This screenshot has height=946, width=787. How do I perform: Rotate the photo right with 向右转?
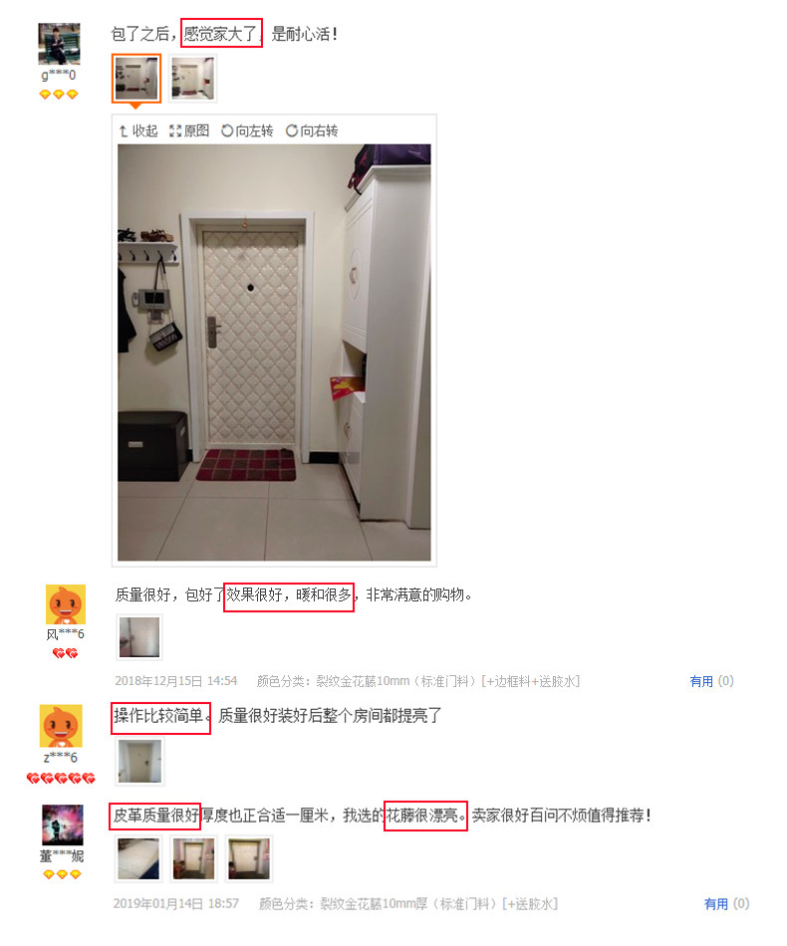pos(312,130)
